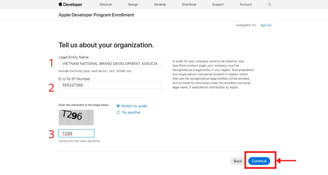Open the Distribute menu
The image size is (328, 175).
[189, 4]
